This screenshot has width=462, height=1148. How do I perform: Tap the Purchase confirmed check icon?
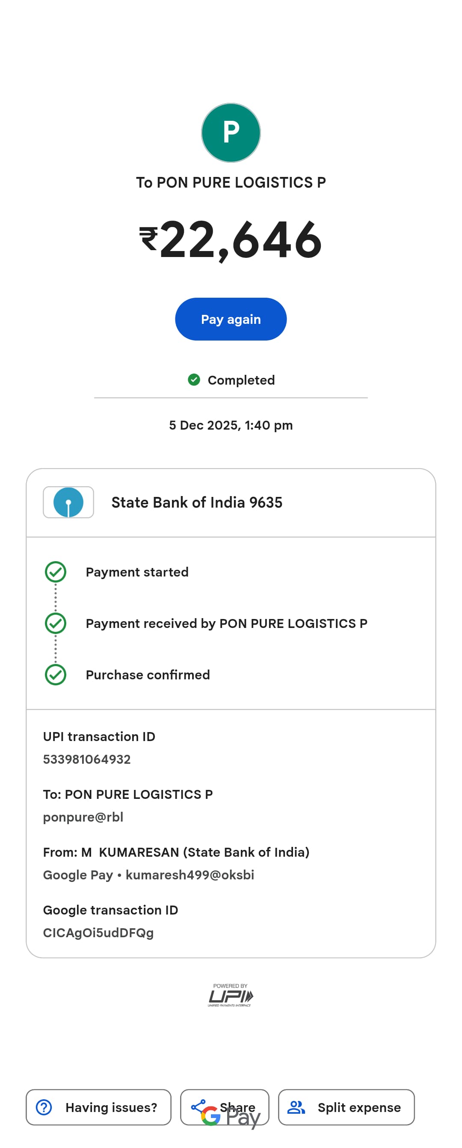click(x=56, y=674)
